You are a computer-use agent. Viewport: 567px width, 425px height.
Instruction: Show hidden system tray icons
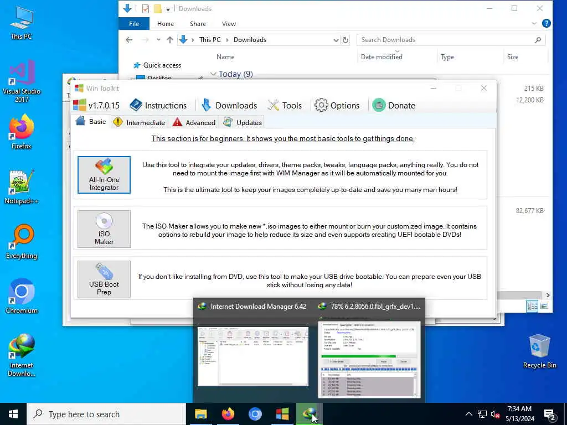pyautogui.click(x=468, y=414)
